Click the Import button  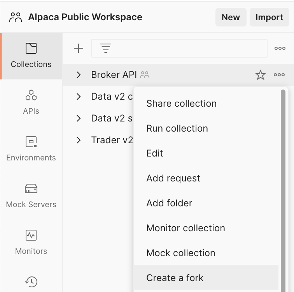coord(269,17)
